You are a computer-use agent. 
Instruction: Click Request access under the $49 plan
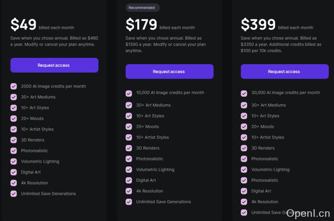[x=54, y=65]
